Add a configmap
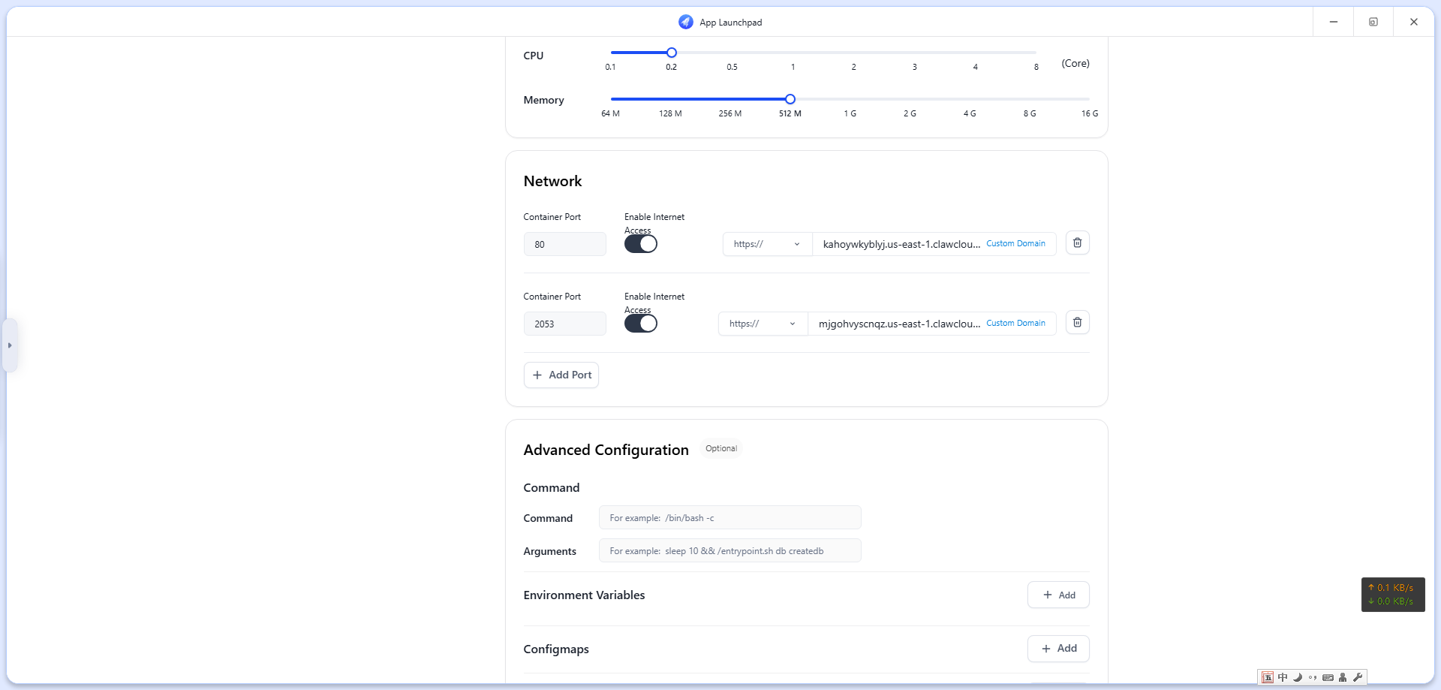This screenshot has width=1441, height=690. point(1058,648)
